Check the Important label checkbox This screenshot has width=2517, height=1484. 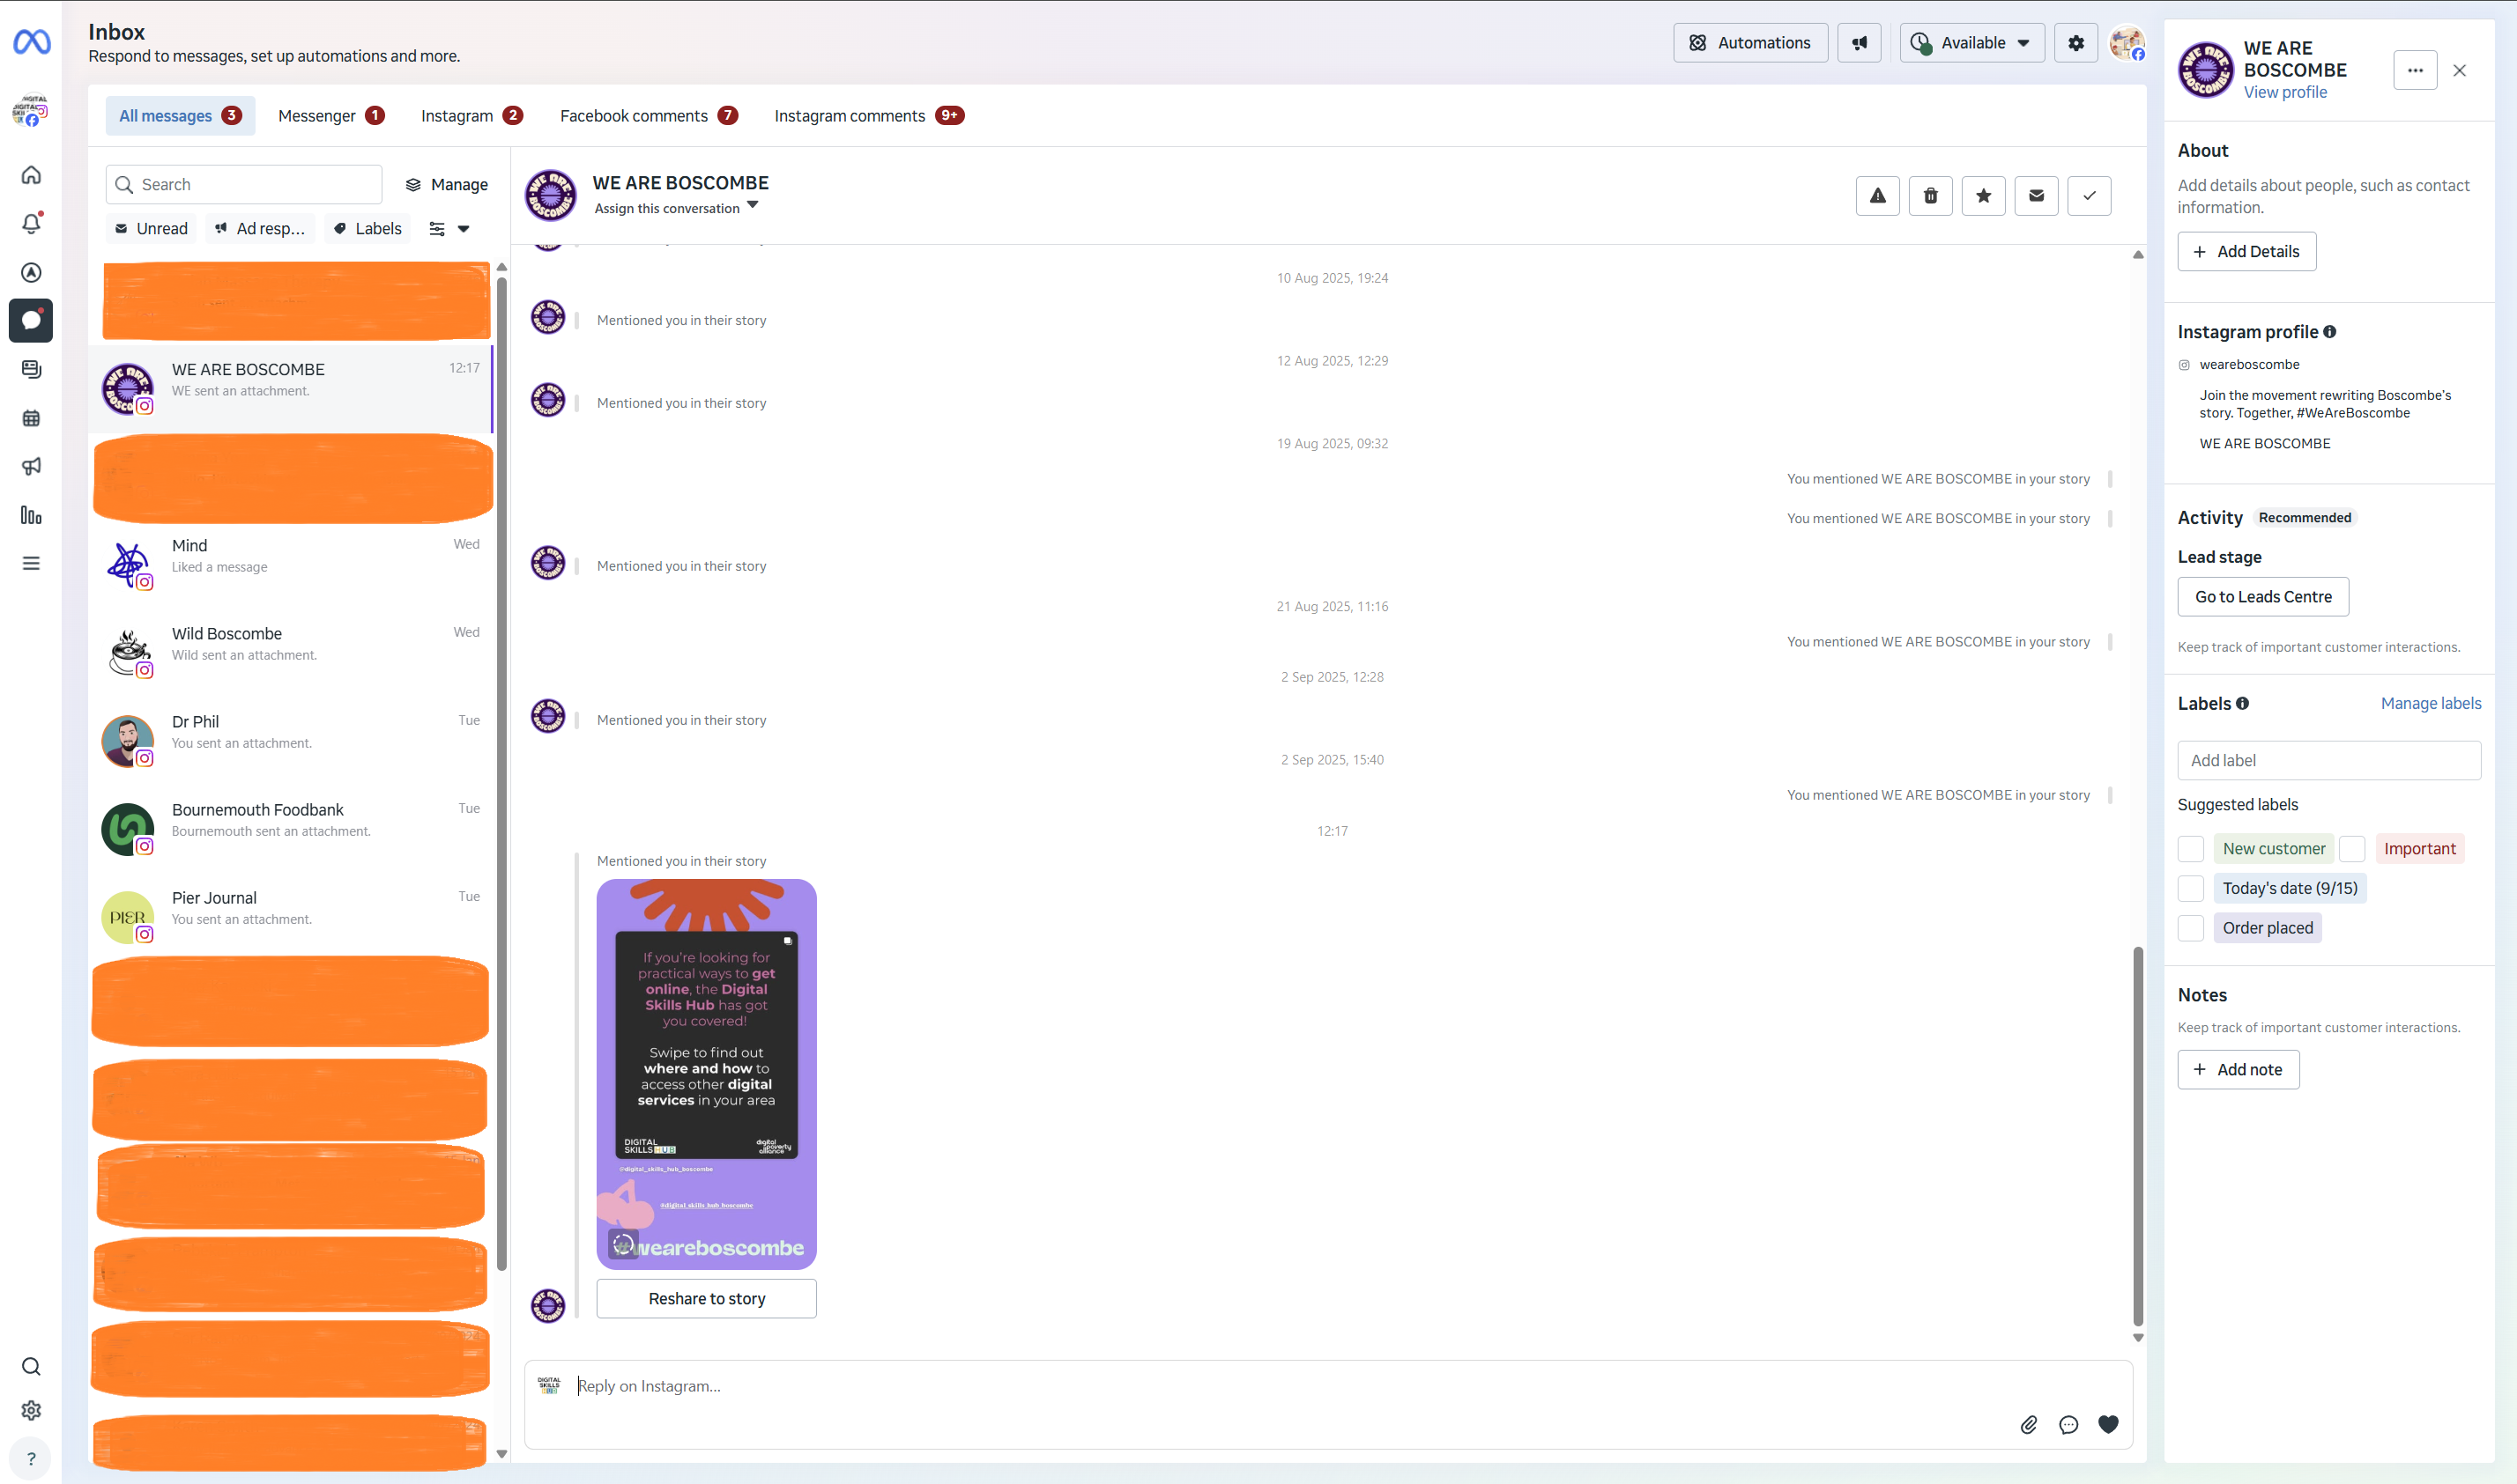click(x=2352, y=849)
